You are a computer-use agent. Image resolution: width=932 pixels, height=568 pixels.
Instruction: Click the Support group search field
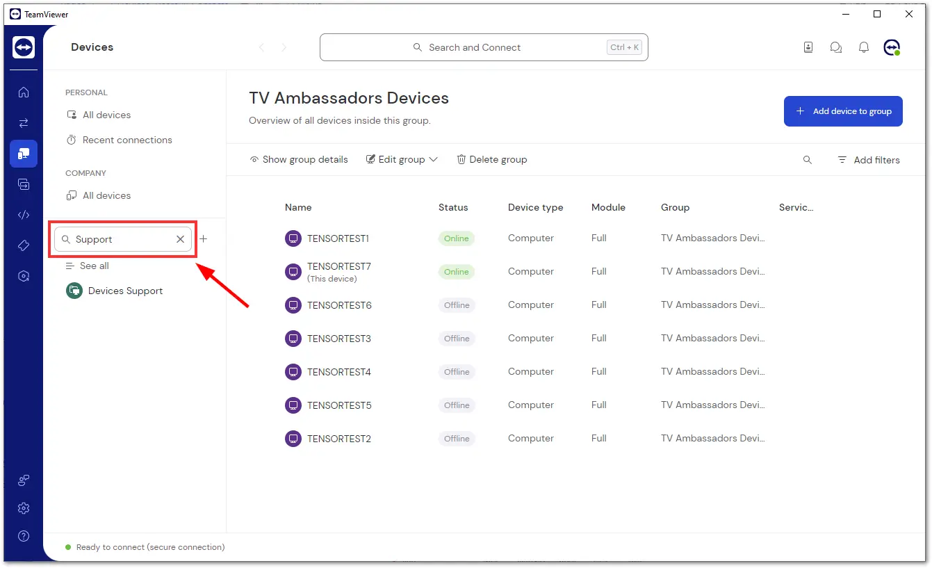pyautogui.click(x=123, y=239)
